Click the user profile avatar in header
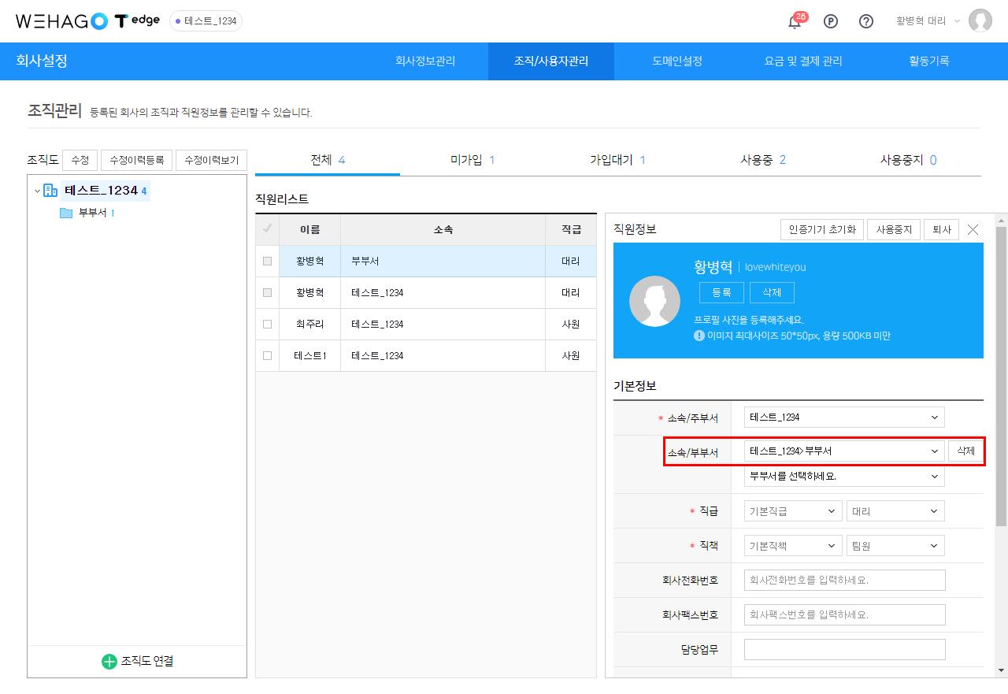Image resolution: width=1008 pixels, height=694 pixels. pos(980,21)
